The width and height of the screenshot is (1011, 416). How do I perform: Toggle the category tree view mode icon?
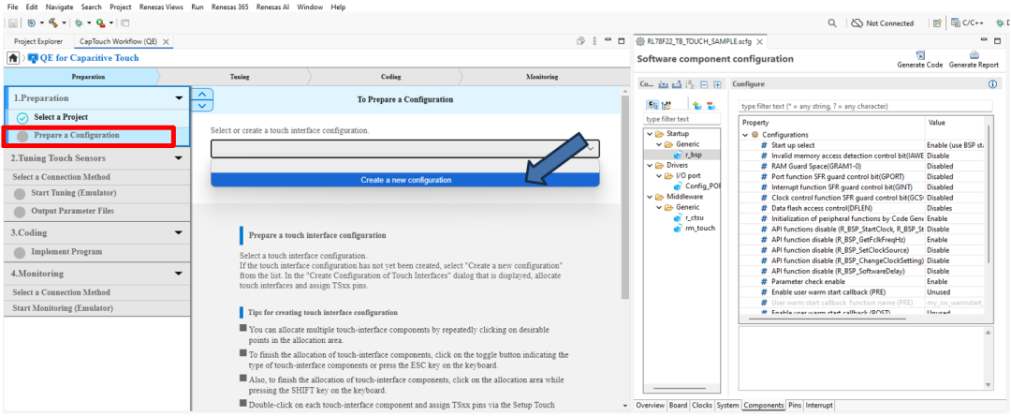point(652,105)
